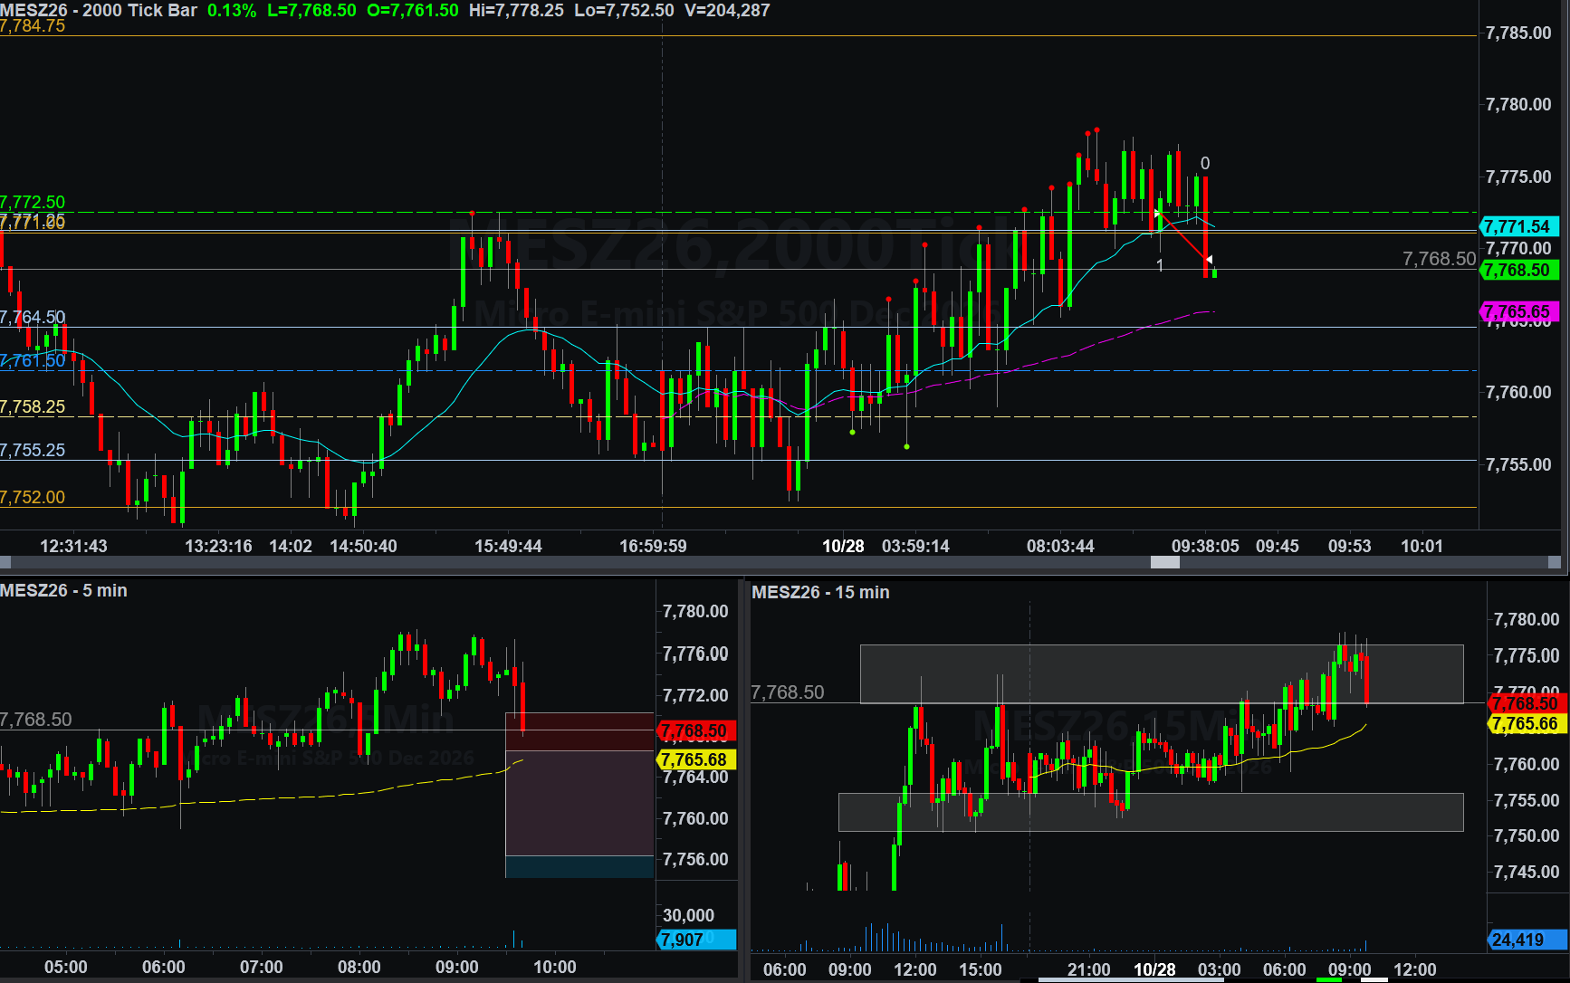Click the O=7,761.50 header value
Screen dimensions: 1570x983
coord(413,10)
